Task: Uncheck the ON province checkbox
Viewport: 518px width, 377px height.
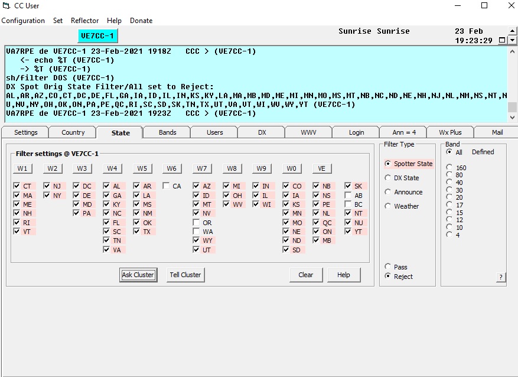Action: pyautogui.click(x=316, y=231)
